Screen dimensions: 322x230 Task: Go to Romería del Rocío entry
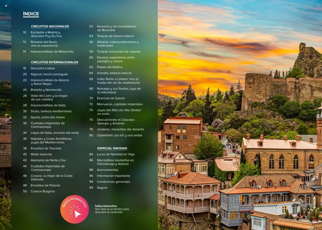coord(44,44)
